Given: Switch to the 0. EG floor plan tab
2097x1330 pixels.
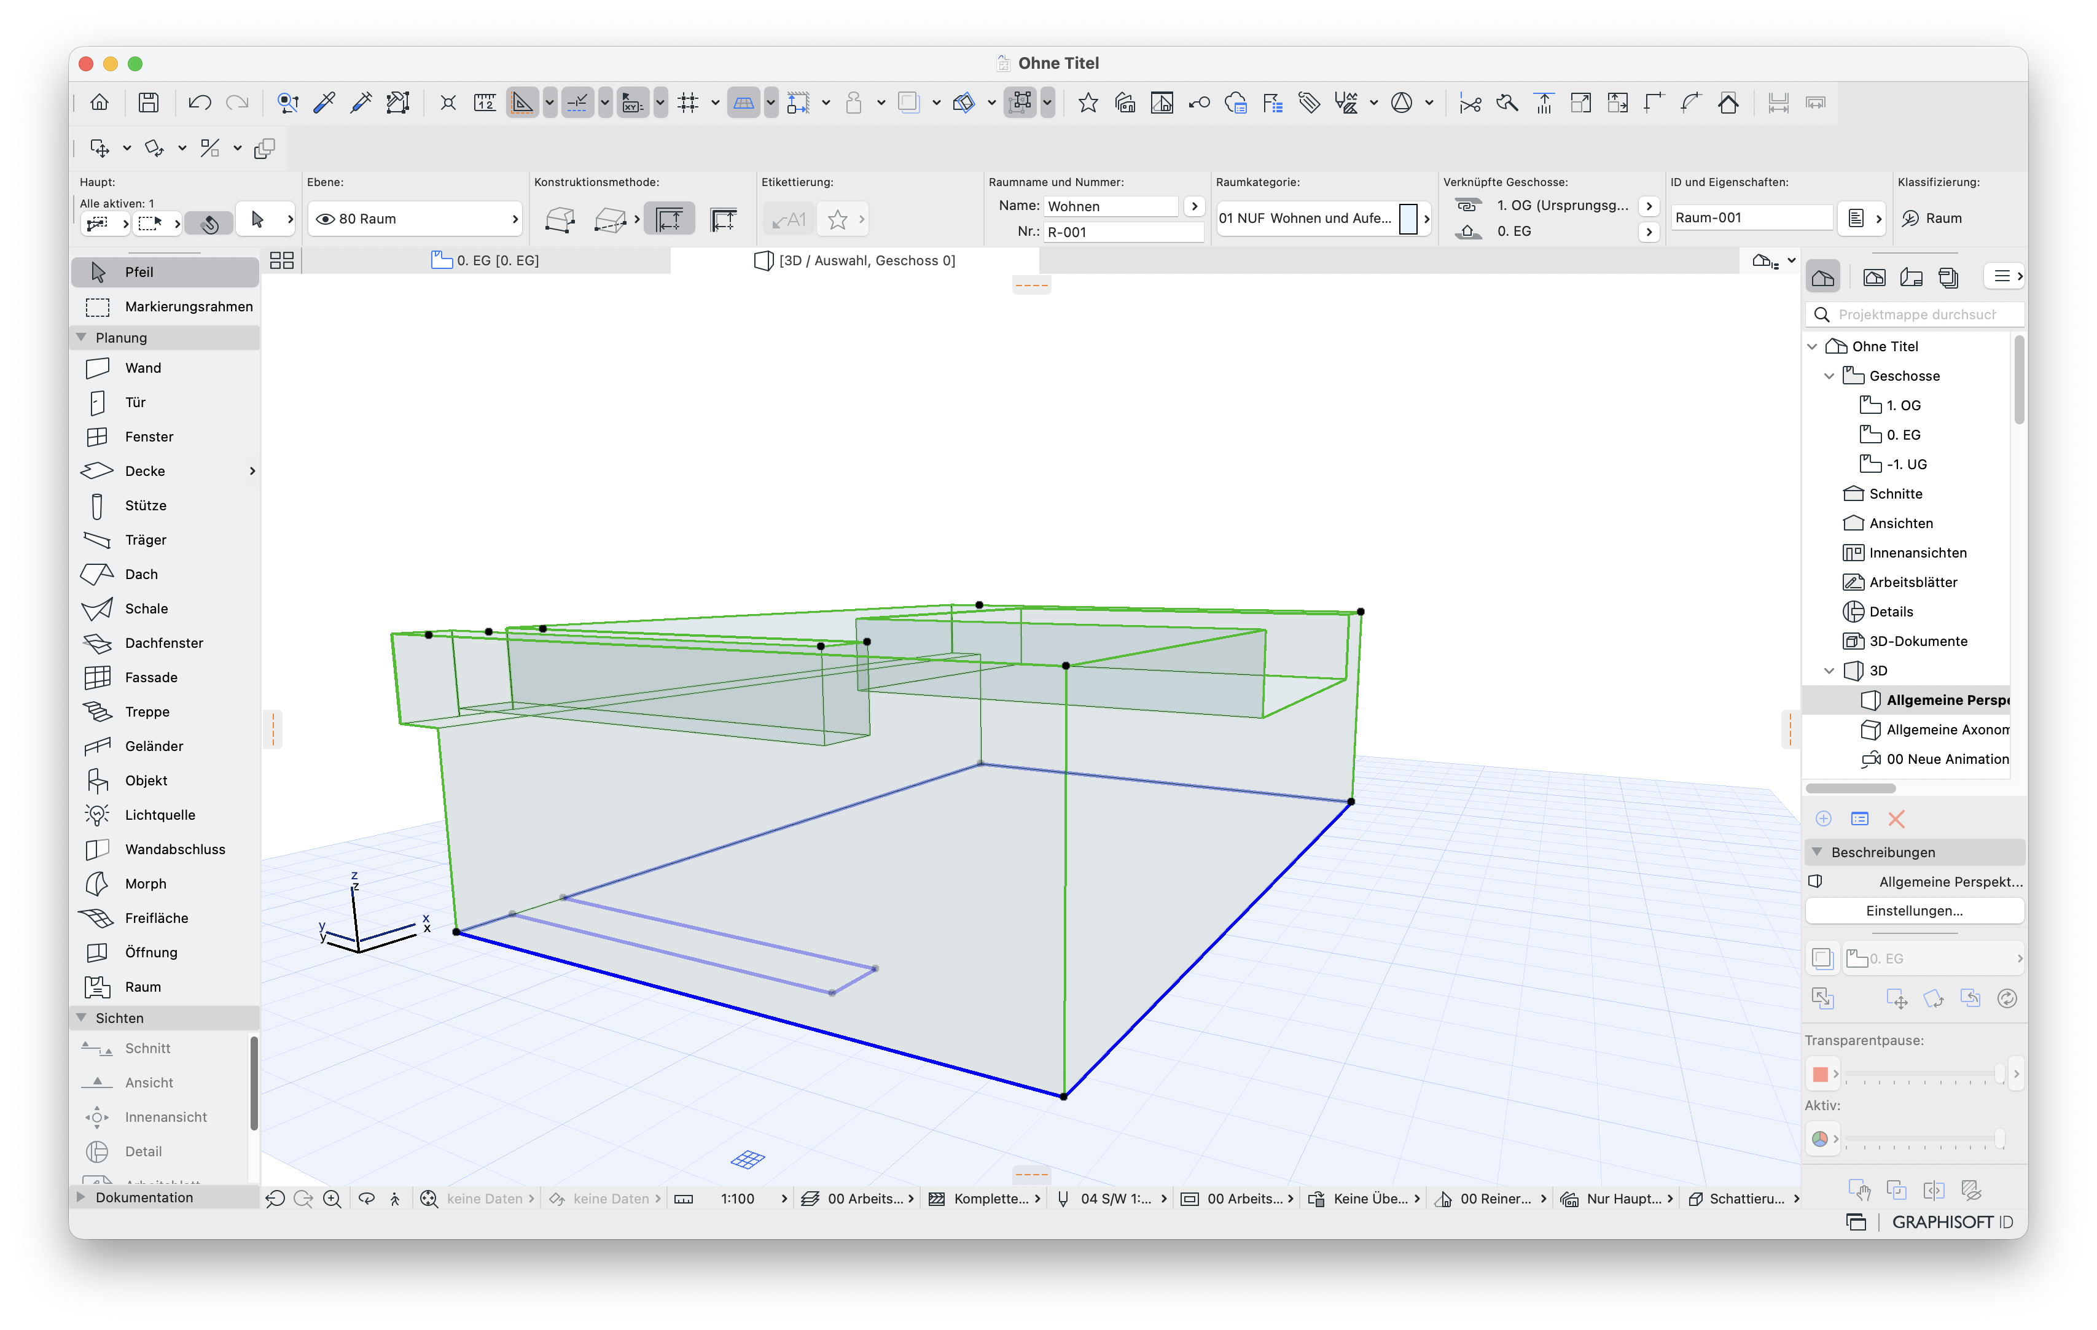Looking at the screenshot, I should [486, 260].
